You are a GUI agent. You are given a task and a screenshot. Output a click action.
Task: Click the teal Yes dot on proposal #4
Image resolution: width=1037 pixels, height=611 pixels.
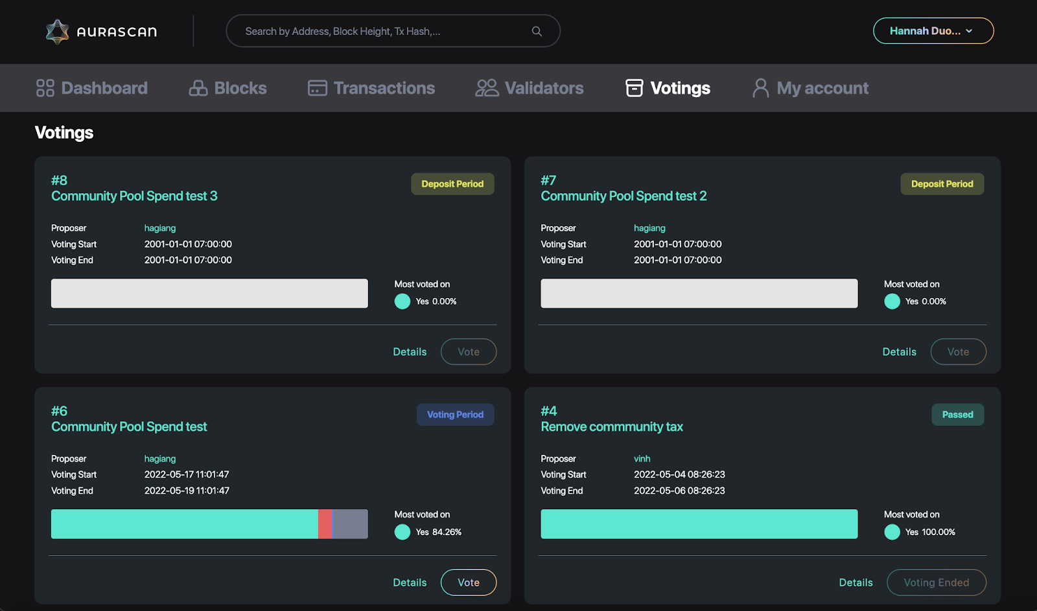pyautogui.click(x=892, y=532)
